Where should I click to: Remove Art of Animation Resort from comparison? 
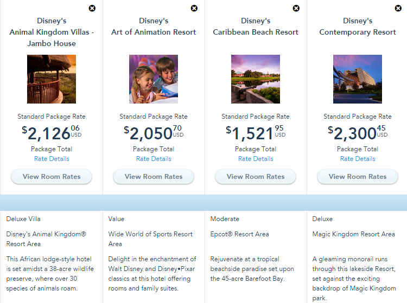(194, 8)
